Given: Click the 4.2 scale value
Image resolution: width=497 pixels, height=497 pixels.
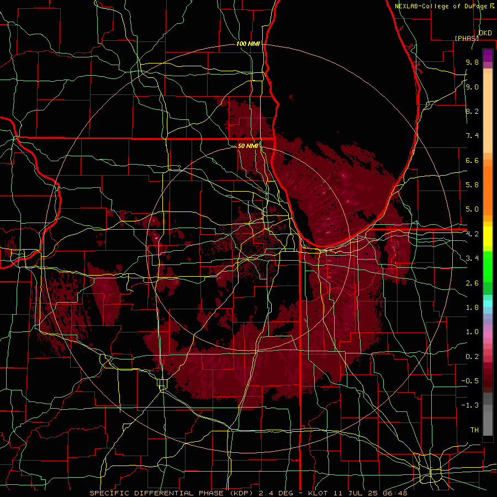Looking at the screenshot, I should [472, 234].
